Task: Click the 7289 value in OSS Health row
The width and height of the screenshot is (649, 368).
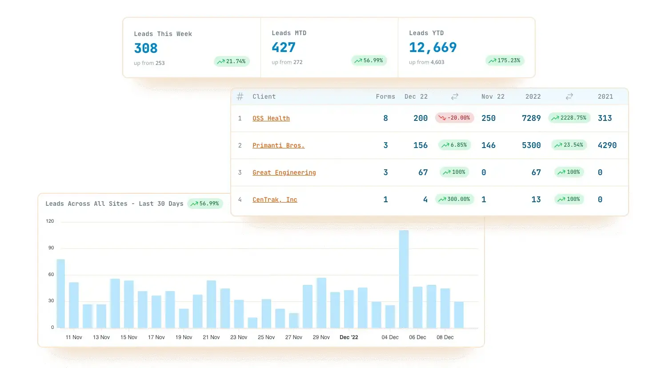Action: tap(531, 118)
